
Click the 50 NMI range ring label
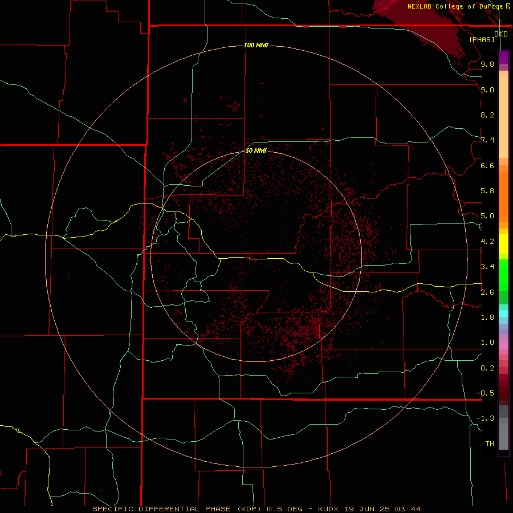click(256, 150)
